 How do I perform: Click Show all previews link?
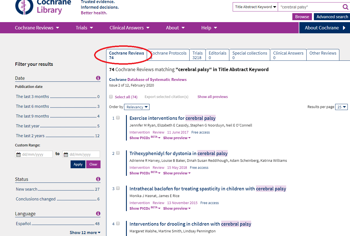213,97
